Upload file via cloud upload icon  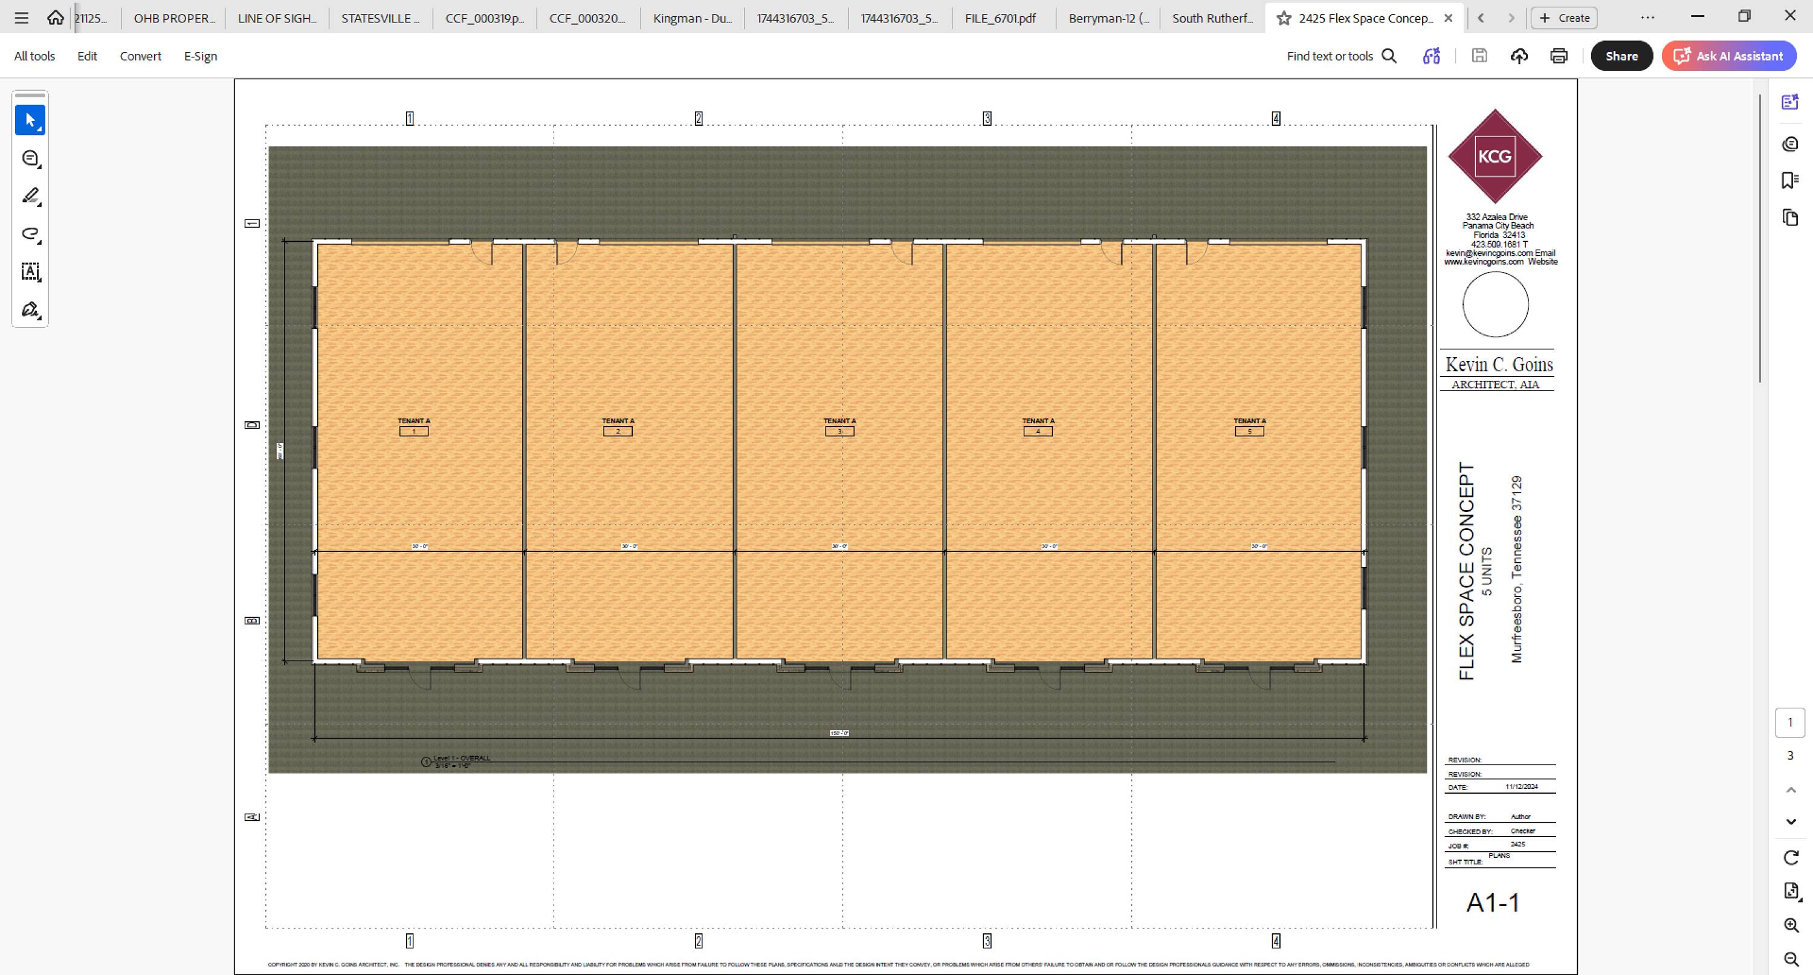pos(1519,56)
